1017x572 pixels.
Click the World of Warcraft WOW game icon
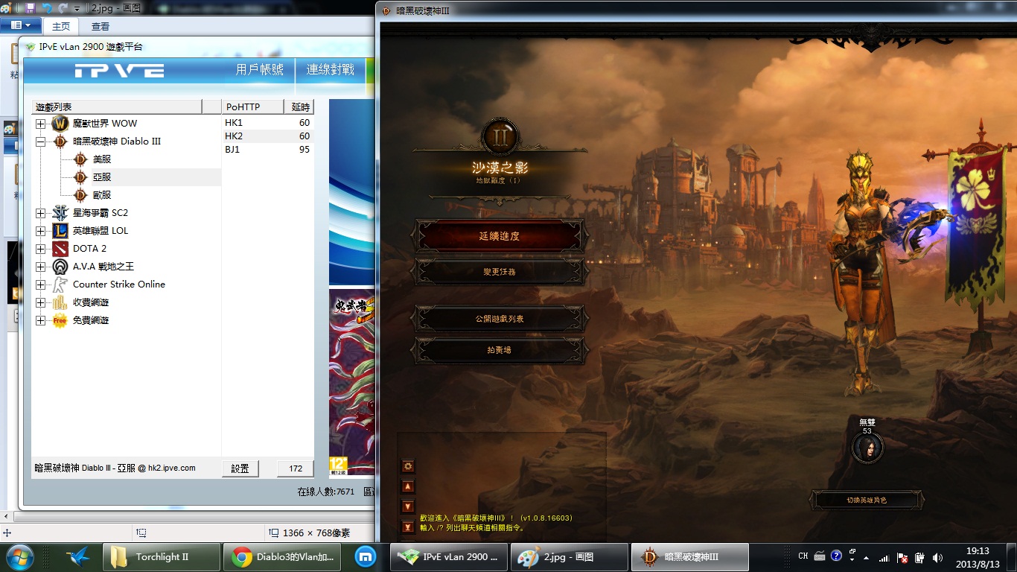pyautogui.click(x=60, y=124)
